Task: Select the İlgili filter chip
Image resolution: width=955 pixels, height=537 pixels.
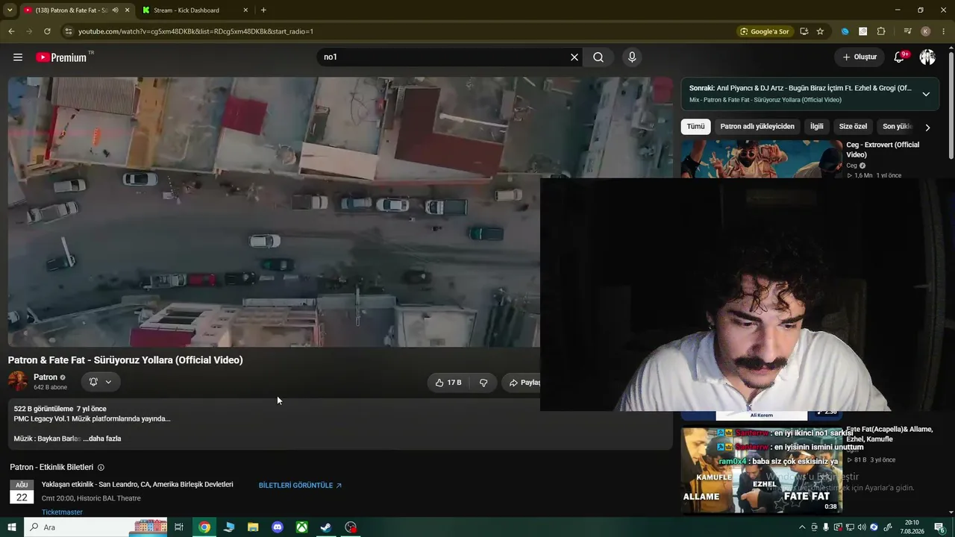Action: pyautogui.click(x=817, y=127)
